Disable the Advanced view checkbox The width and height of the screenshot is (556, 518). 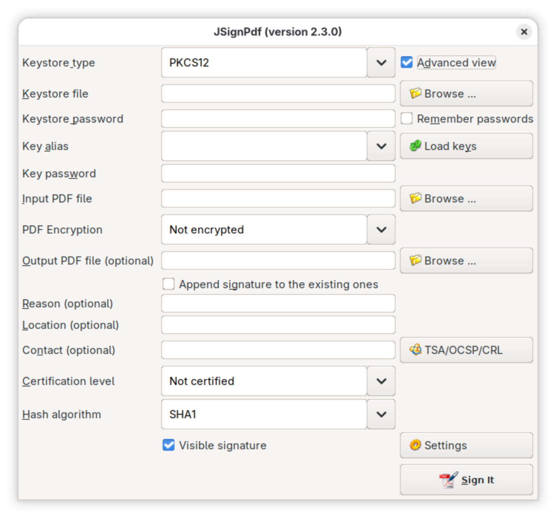407,62
